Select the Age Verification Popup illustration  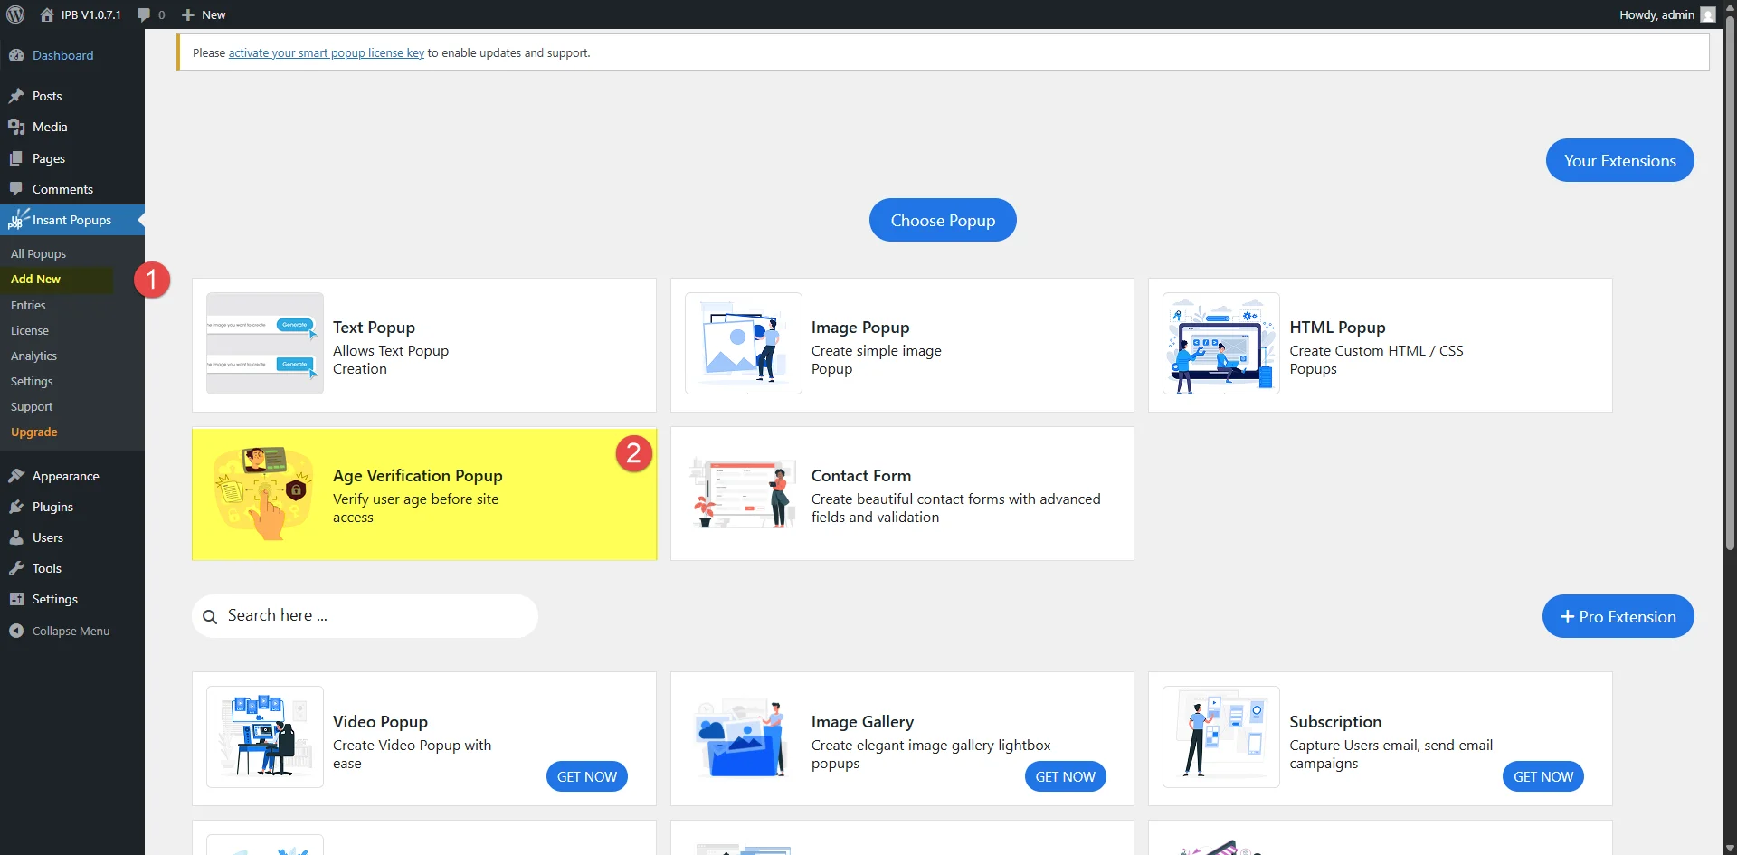[265, 493]
